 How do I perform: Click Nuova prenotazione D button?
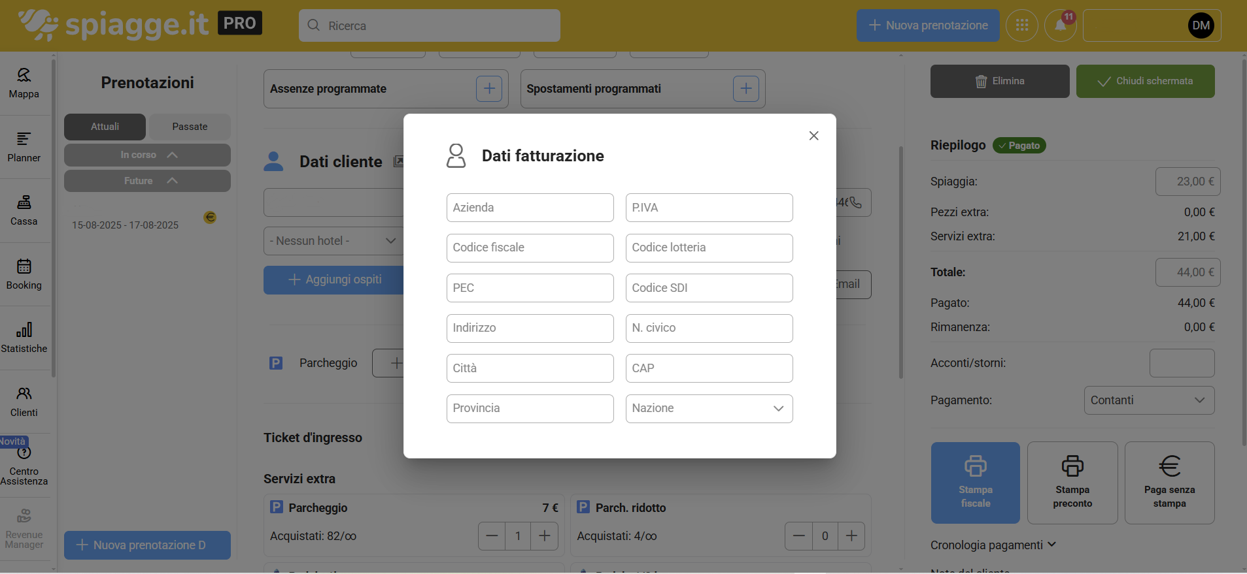click(x=147, y=545)
